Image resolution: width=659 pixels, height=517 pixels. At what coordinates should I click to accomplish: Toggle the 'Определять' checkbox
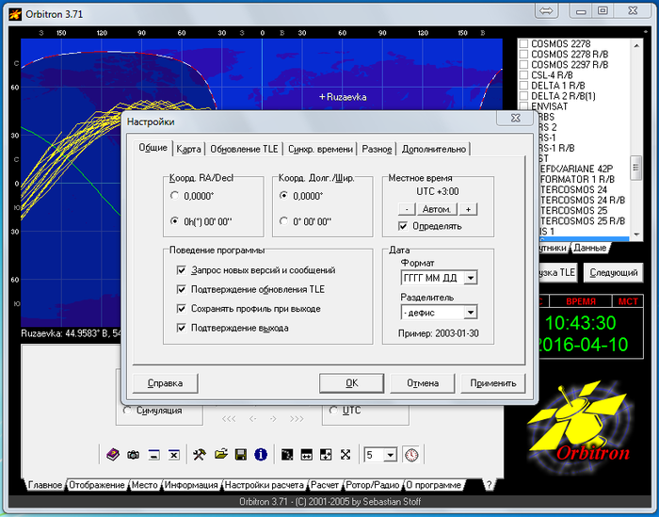403,226
